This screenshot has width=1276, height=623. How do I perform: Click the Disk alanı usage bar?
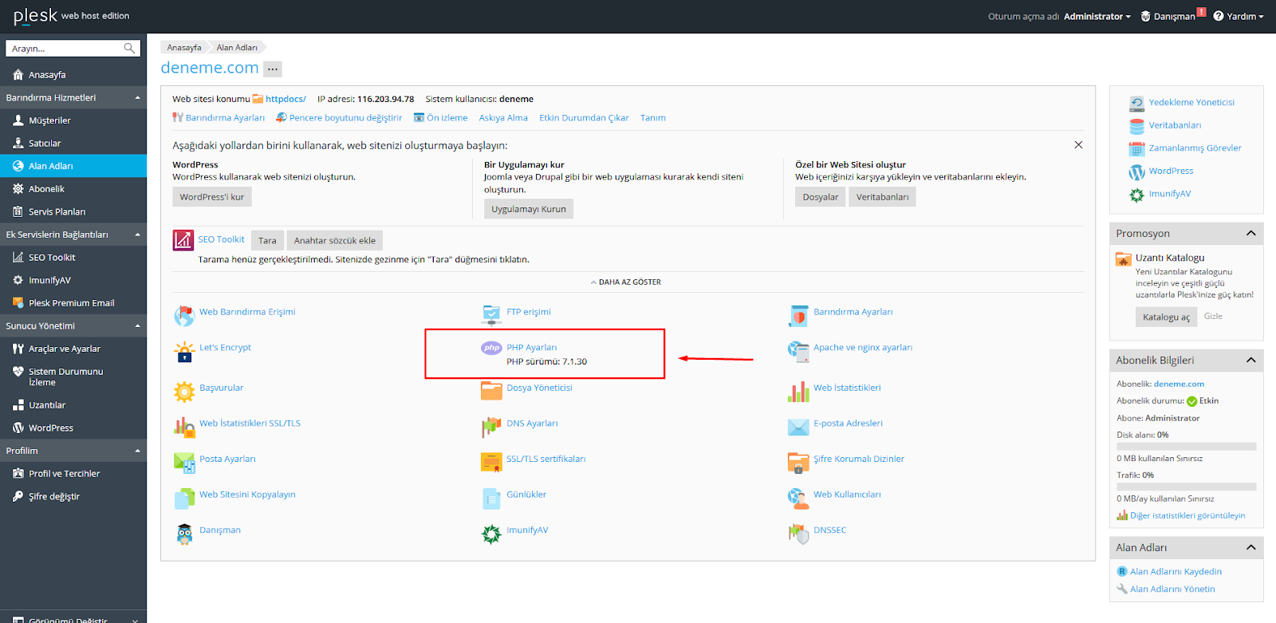[1187, 447]
